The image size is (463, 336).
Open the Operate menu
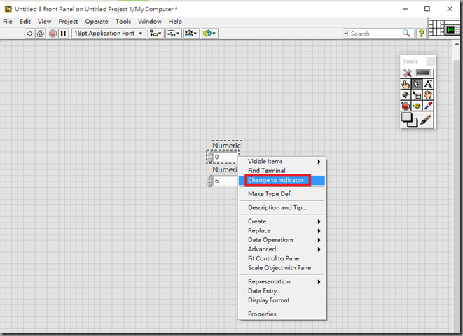97,22
